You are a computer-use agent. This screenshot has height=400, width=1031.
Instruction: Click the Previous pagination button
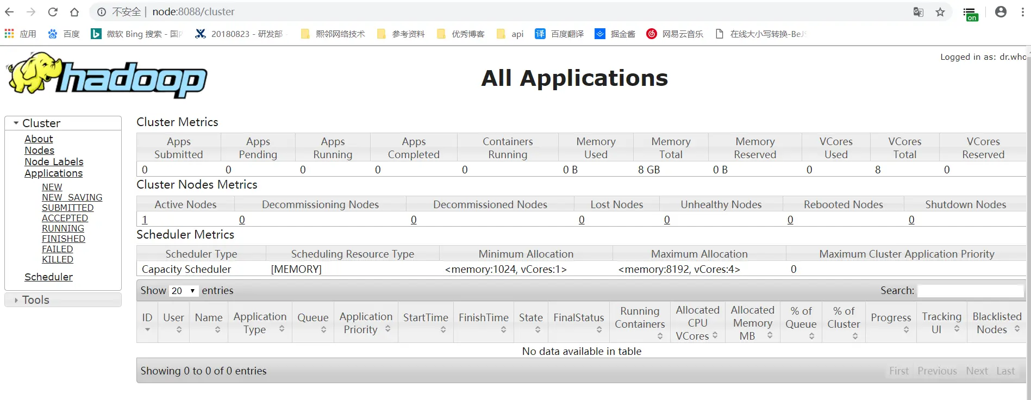point(937,371)
